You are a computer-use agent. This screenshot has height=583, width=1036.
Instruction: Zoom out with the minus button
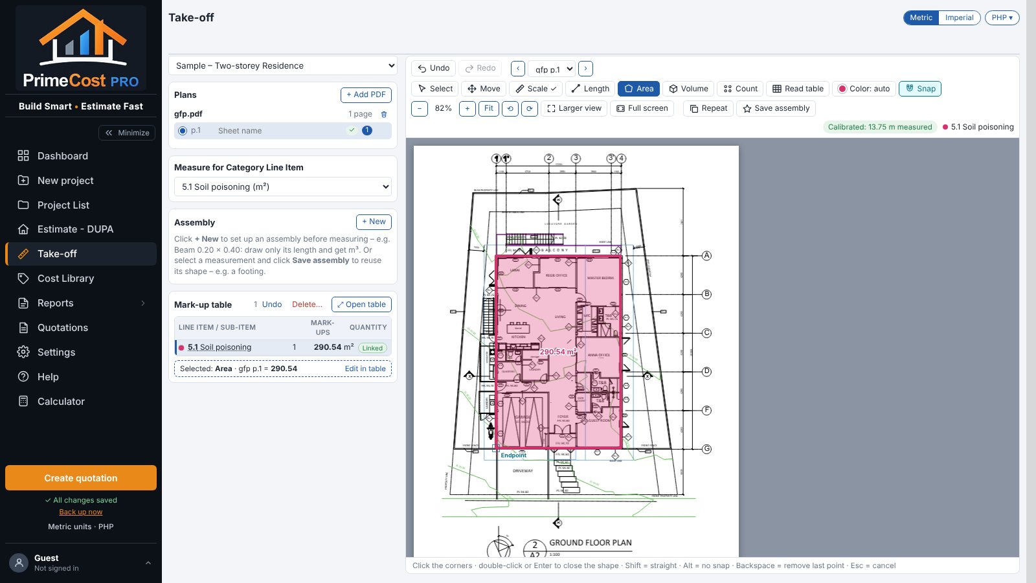pyautogui.click(x=420, y=108)
